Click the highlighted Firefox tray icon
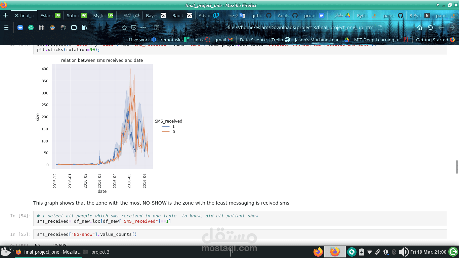Image resolution: width=459 pixels, height=258 pixels. pos(335,252)
